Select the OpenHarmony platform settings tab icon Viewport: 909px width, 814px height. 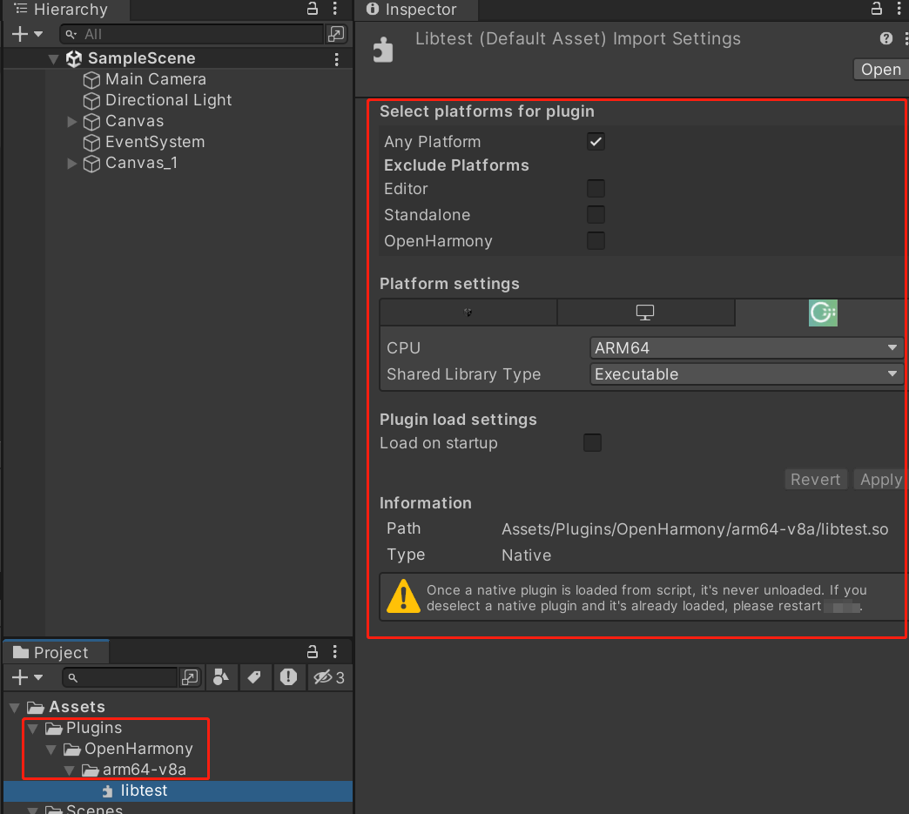click(822, 313)
